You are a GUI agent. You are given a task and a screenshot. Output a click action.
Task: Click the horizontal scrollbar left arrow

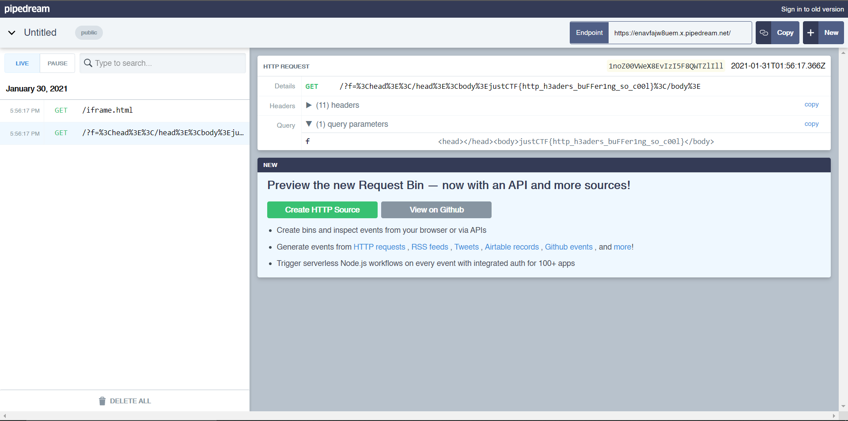click(x=4, y=416)
